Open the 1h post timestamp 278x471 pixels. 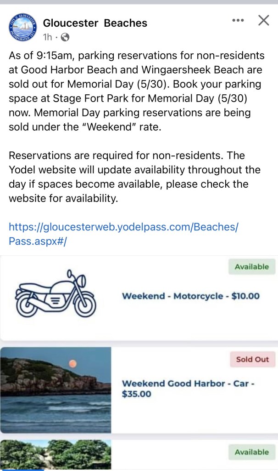[48, 37]
